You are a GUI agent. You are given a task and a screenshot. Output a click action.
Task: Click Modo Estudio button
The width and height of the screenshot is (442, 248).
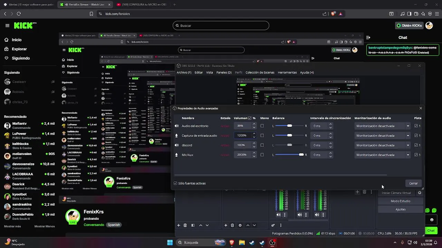tap(401, 201)
